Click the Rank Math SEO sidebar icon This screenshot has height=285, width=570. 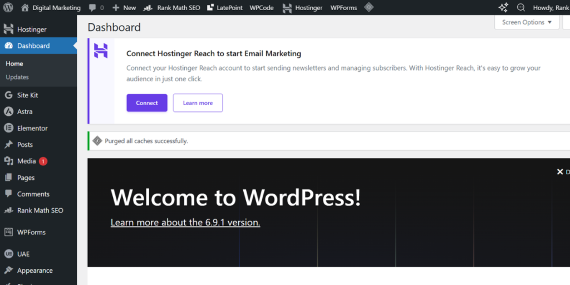(x=8, y=210)
